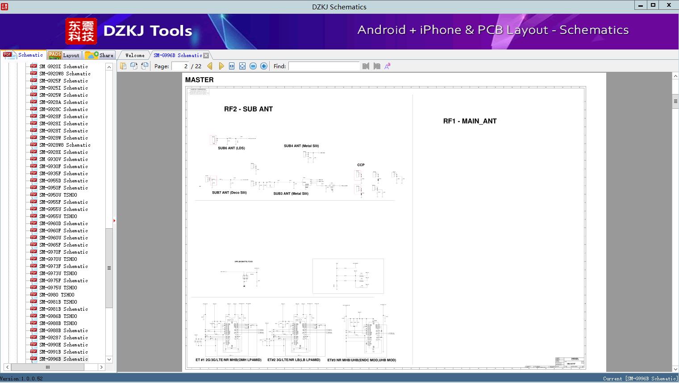Click the tree vertical scrollbar thumb
Image resolution: width=679 pixels, height=383 pixels.
(x=109, y=268)
